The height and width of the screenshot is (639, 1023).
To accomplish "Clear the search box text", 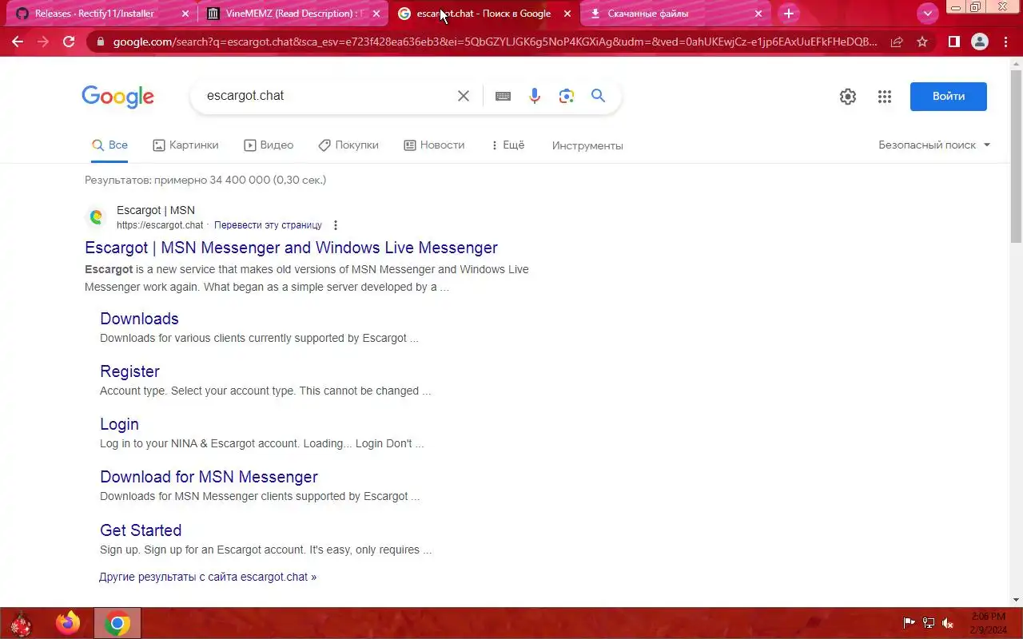I will point(464,96).
